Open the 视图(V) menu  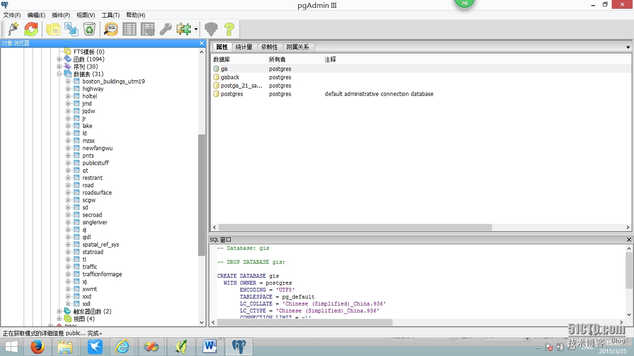click(x=85, y=15)
